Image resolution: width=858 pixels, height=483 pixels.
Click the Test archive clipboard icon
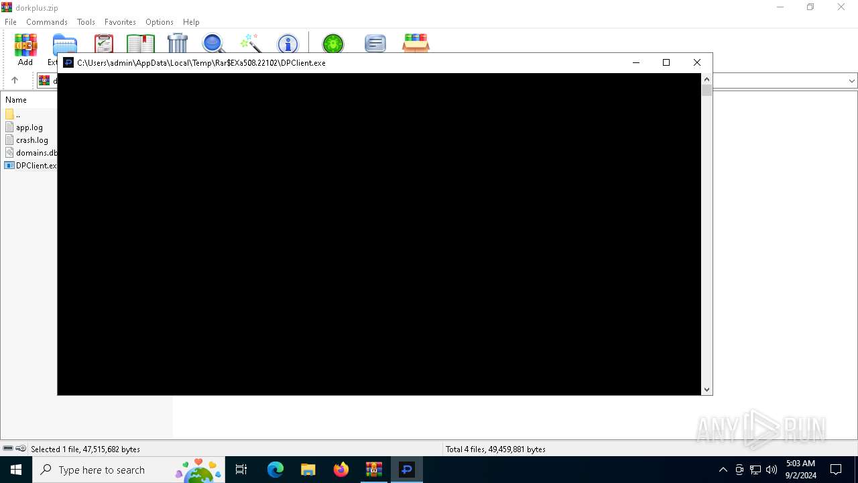[104, 44]
